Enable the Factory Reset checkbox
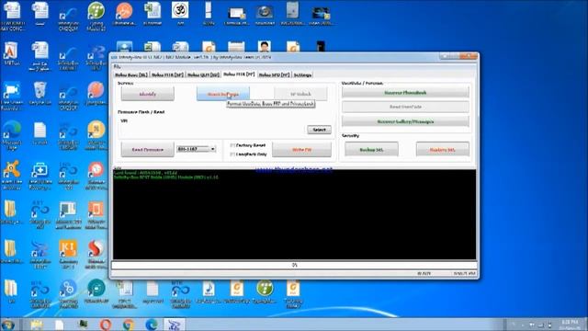 pos(232,145)
